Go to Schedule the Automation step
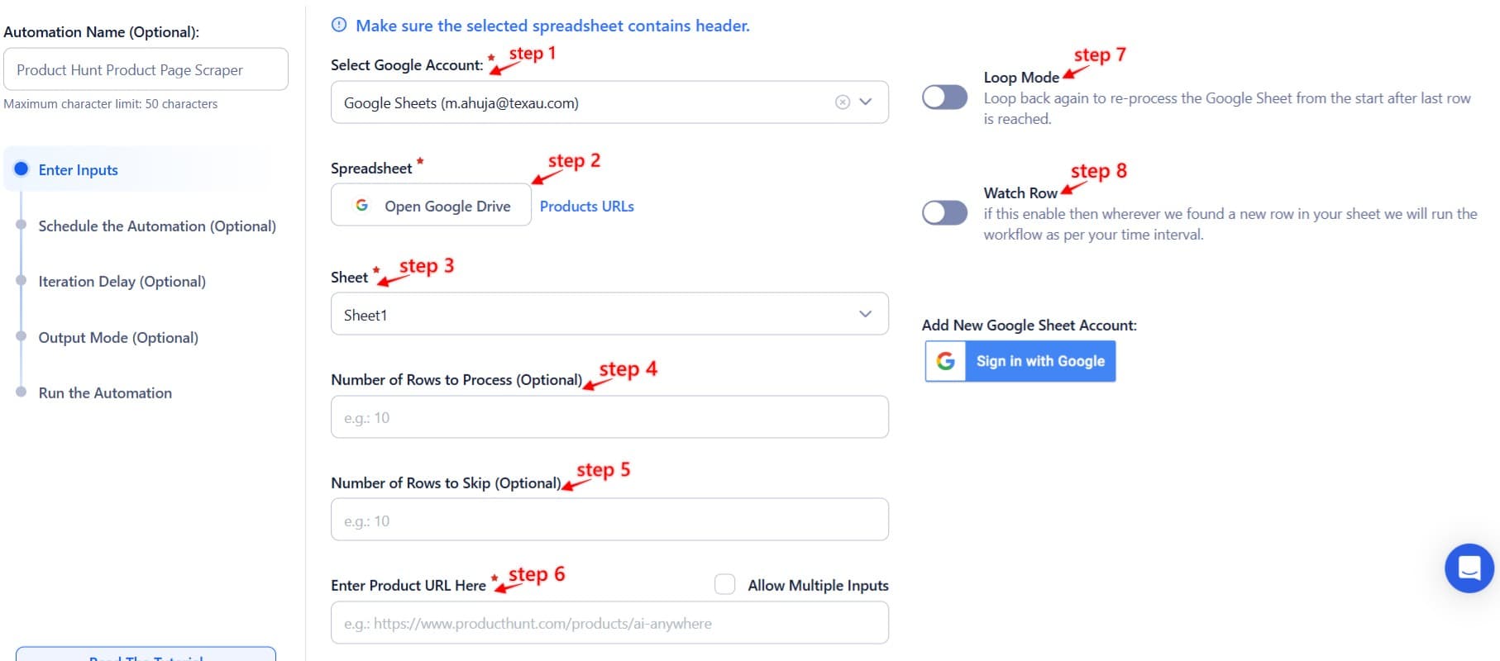The image size is (1500, 661). pos(157,226)
